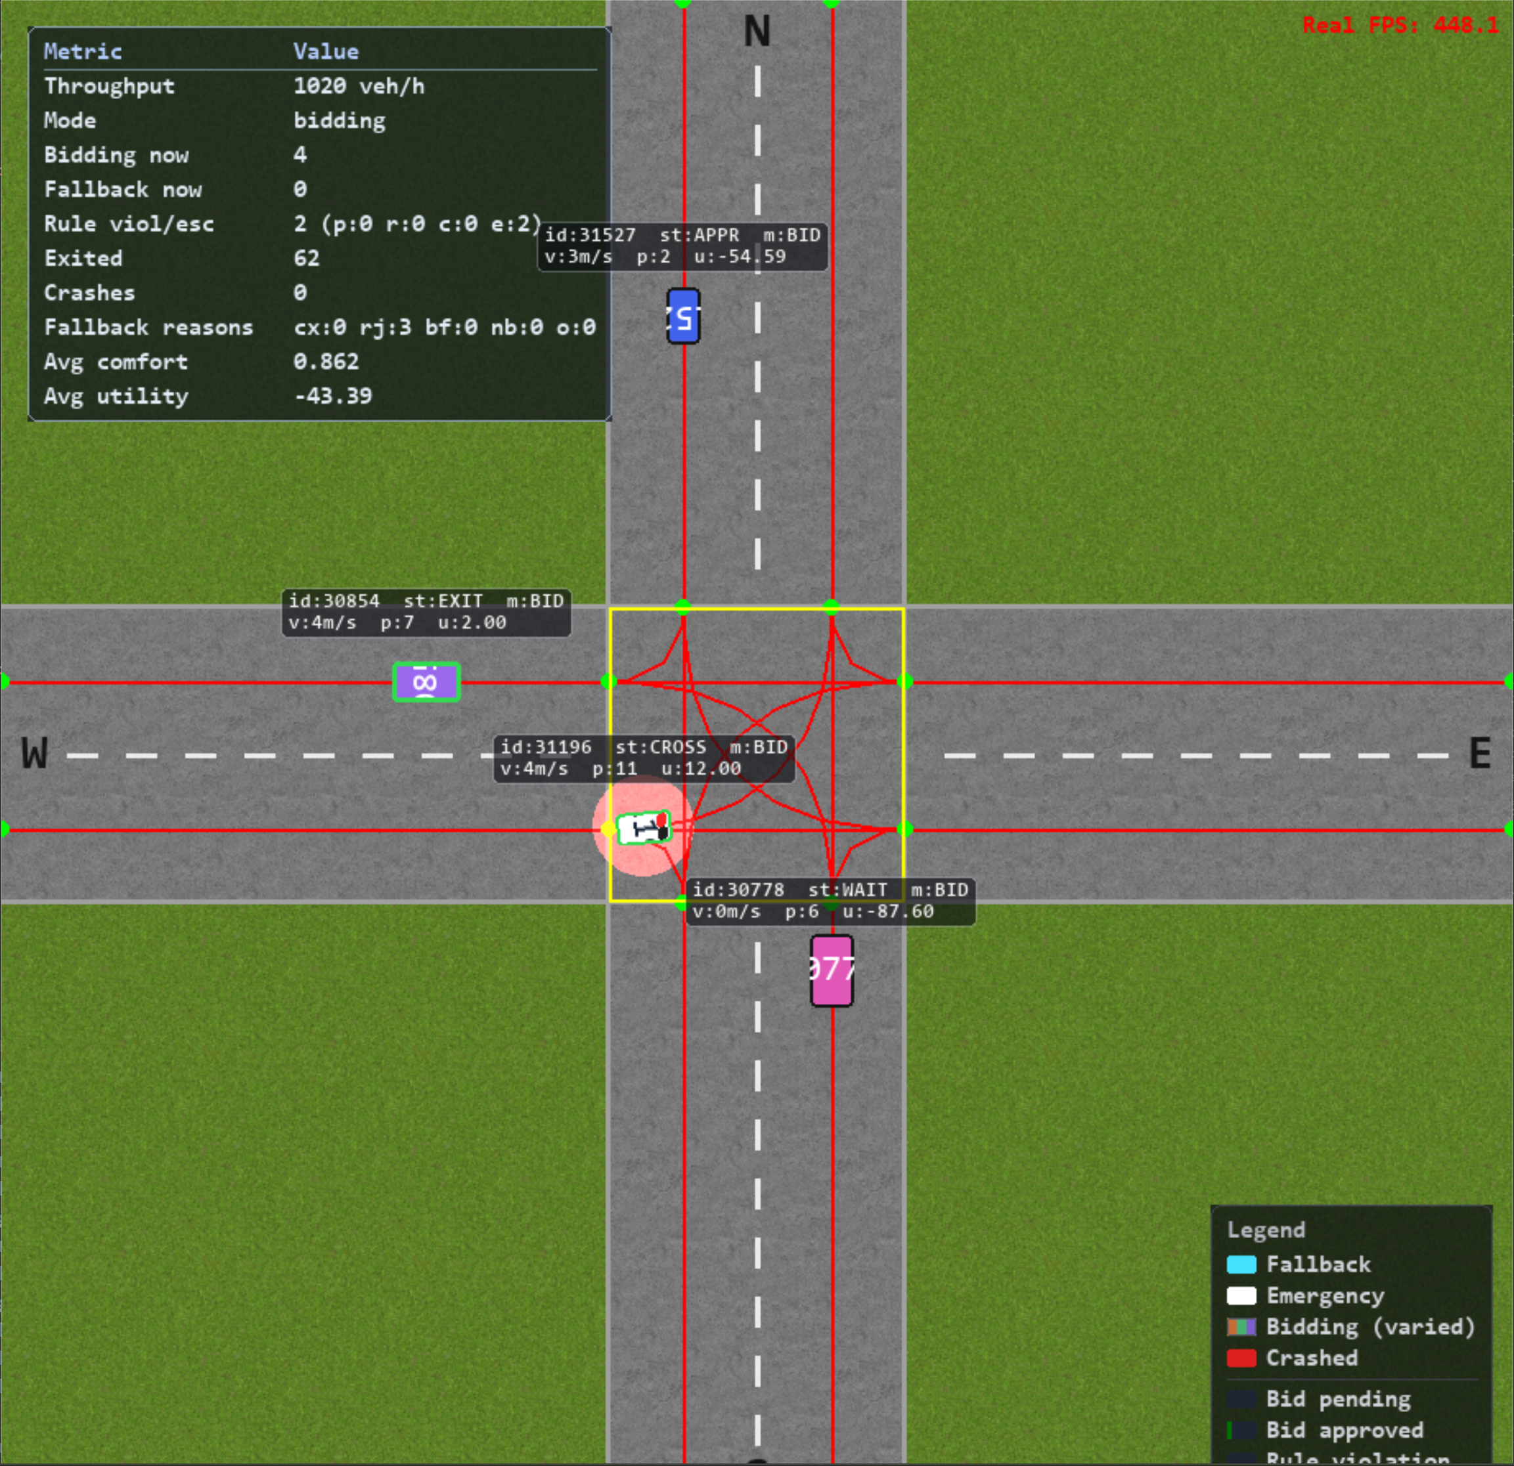1514x1466 pixels.
Task: Click the Legend title
Action: [x=1266, y=1230]
